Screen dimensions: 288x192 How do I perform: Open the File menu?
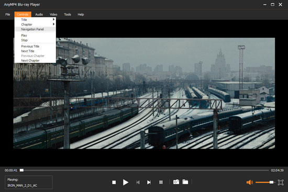(x=8, y=15)
